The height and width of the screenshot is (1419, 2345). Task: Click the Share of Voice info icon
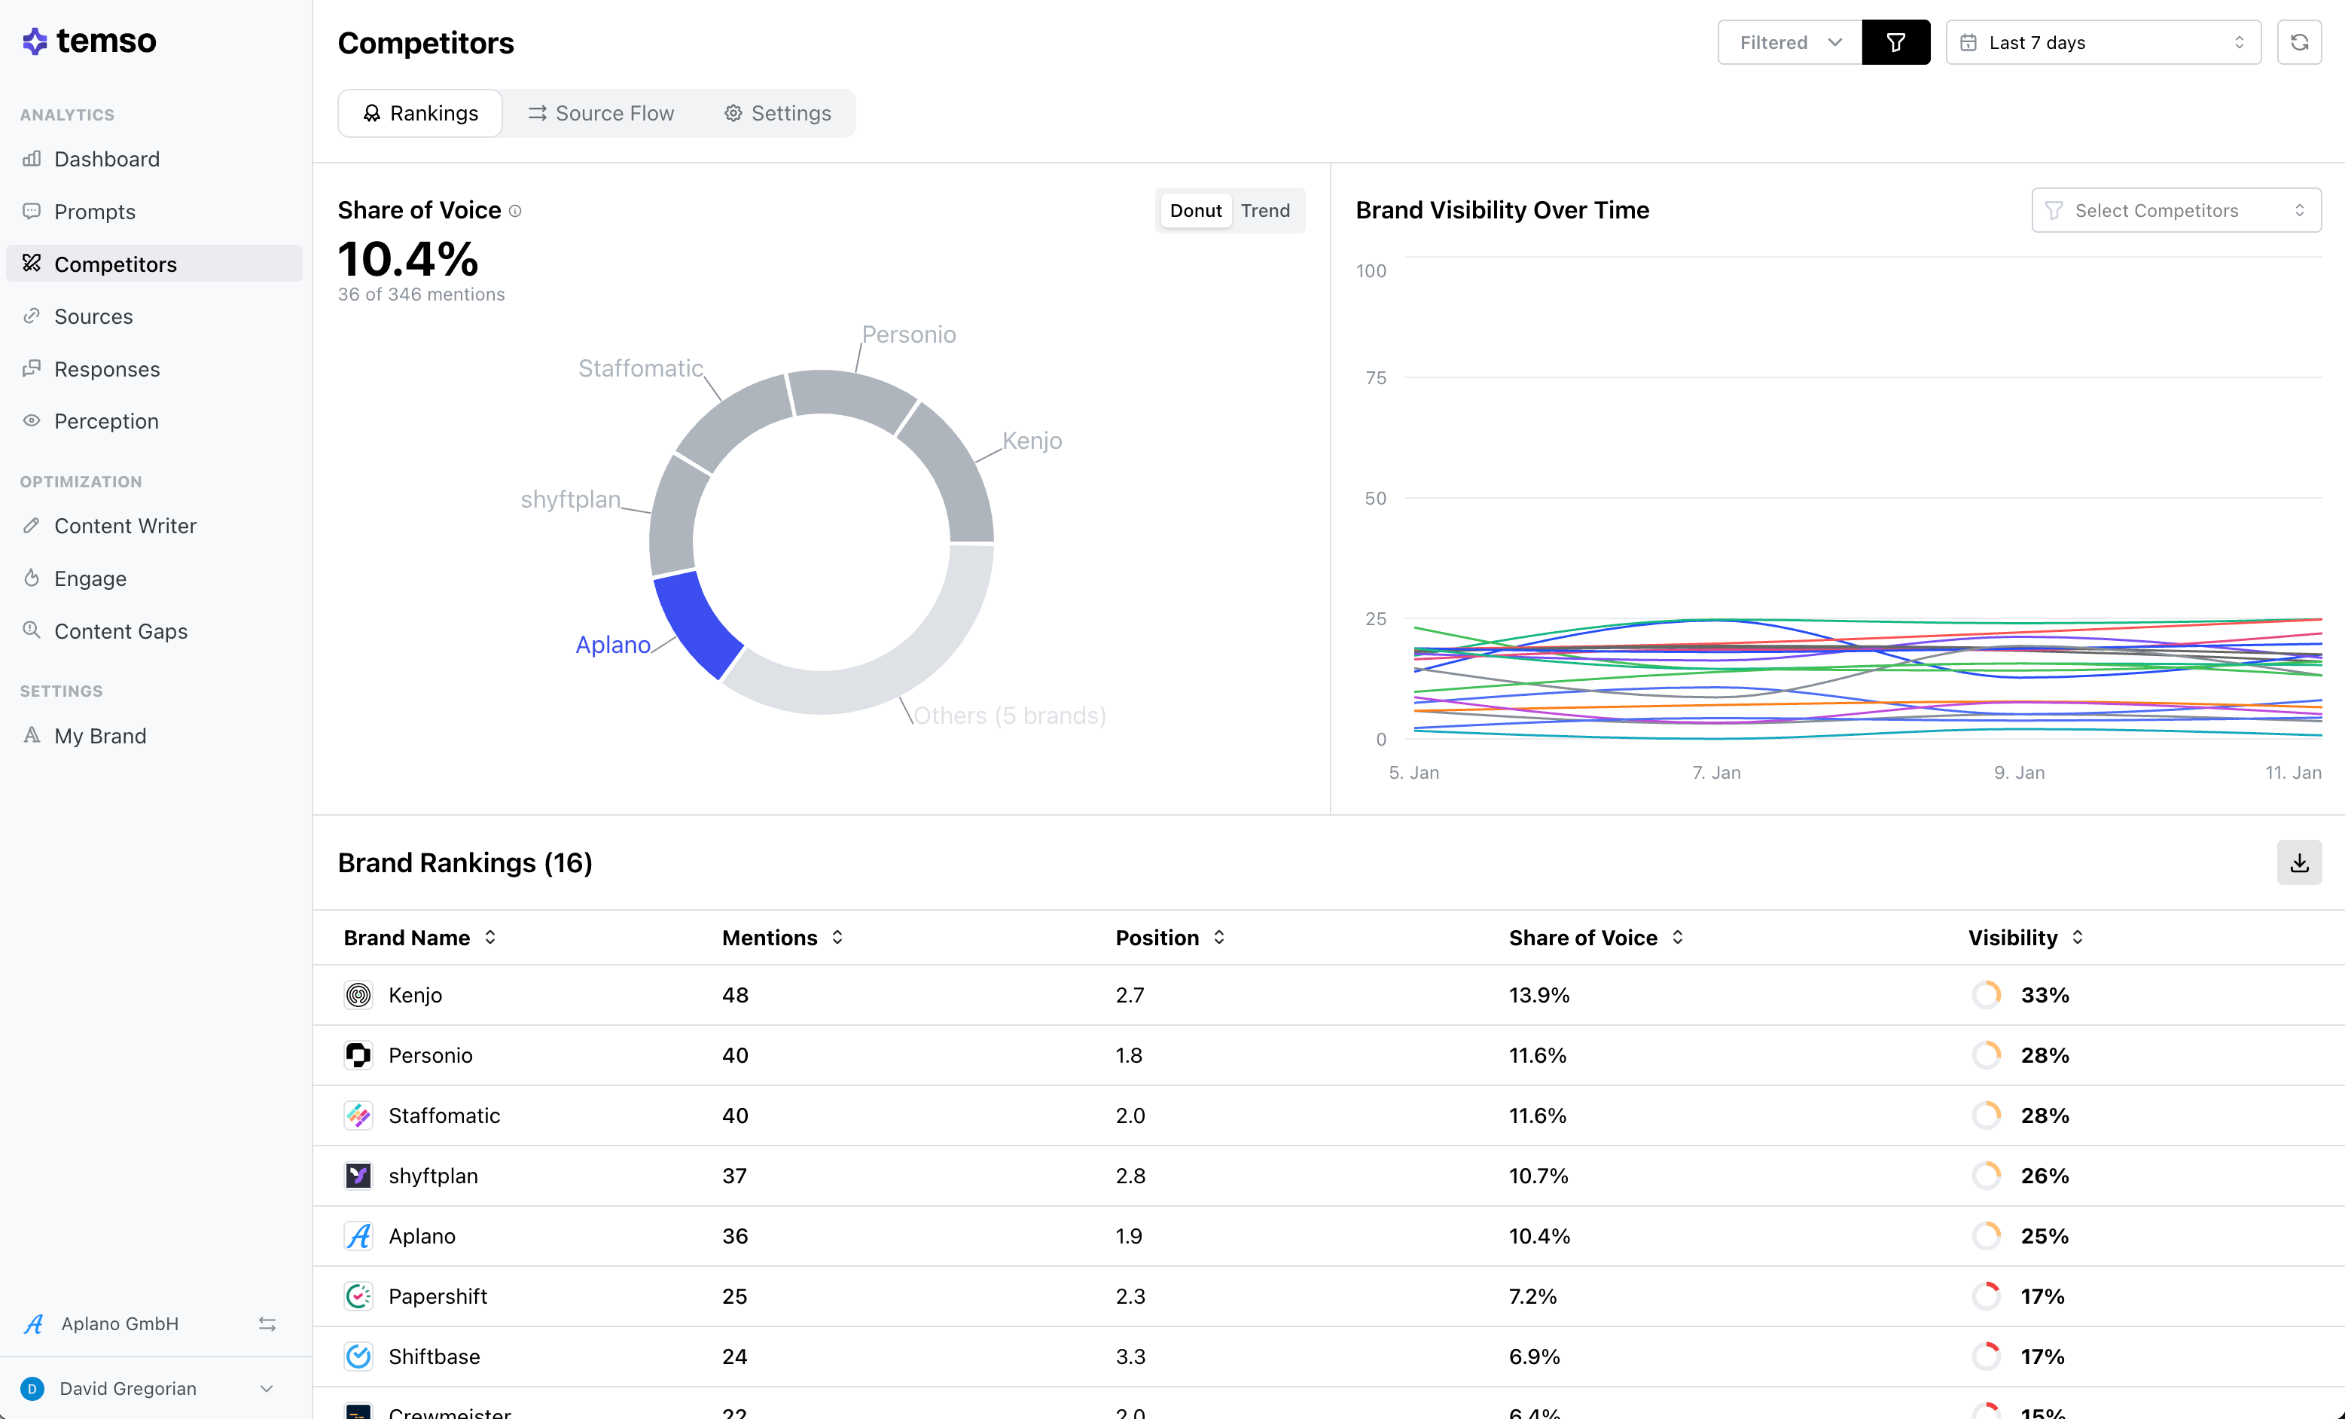click(515, 212)
